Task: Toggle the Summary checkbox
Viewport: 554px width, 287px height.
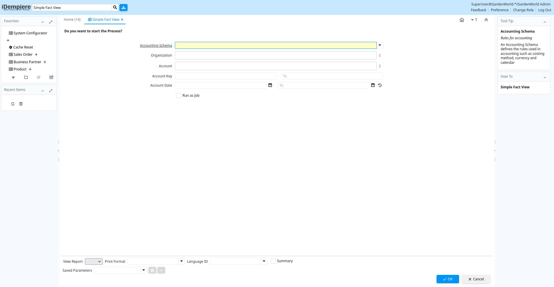Action: coord(273,261)
